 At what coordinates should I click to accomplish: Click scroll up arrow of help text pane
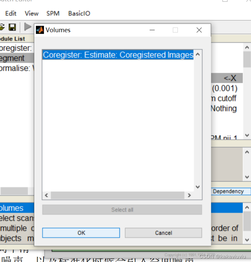click(247, 208)
